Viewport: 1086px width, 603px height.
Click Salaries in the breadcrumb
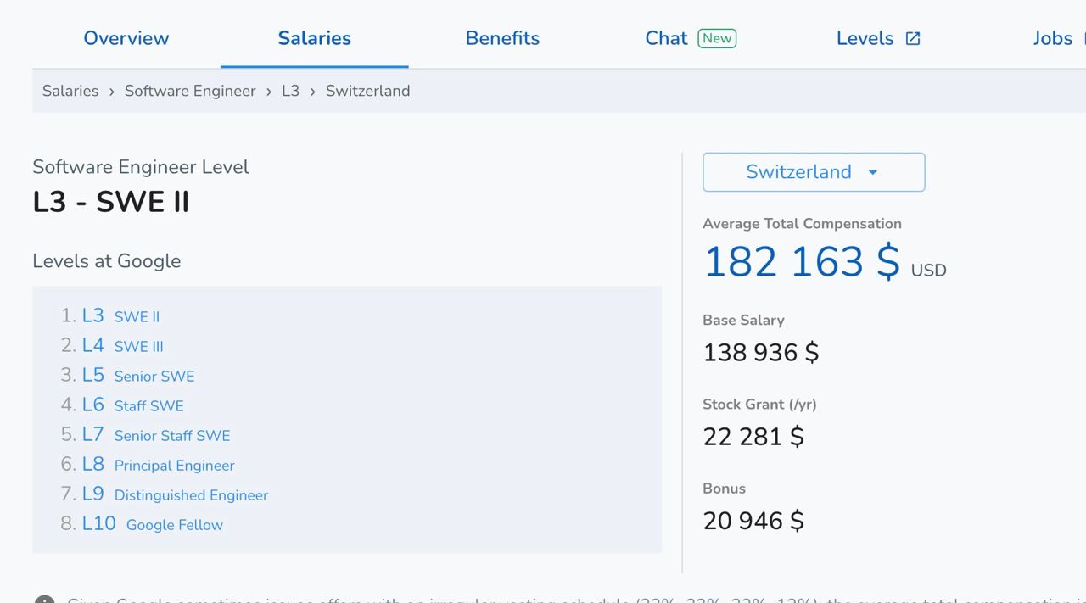tap(70, 91)
